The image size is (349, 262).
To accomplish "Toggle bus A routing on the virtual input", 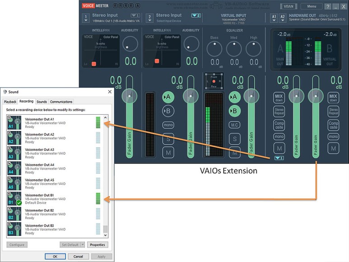I will (x=235, y=97).
